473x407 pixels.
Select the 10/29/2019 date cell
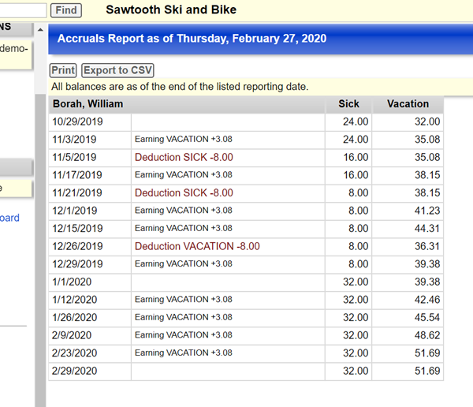click(x=77, y=122)
